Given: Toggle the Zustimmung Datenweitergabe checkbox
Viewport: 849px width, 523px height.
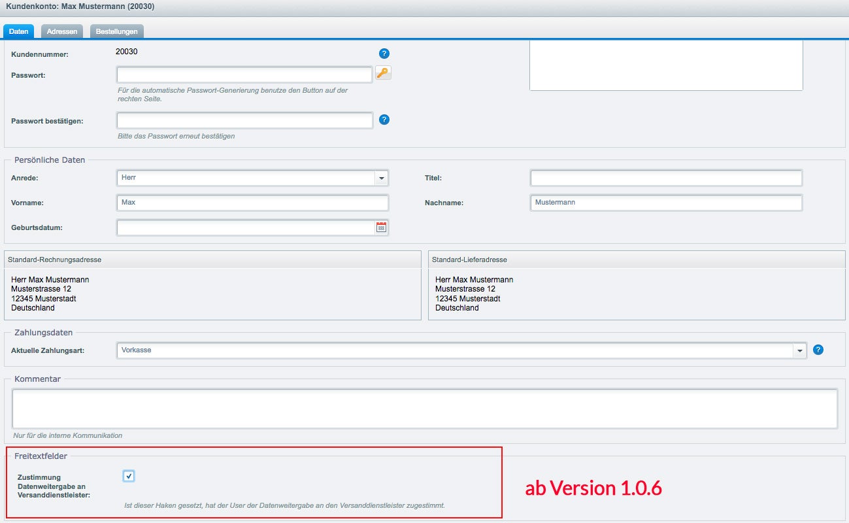Looking at the screenshot, I should [x=129, y=476].
